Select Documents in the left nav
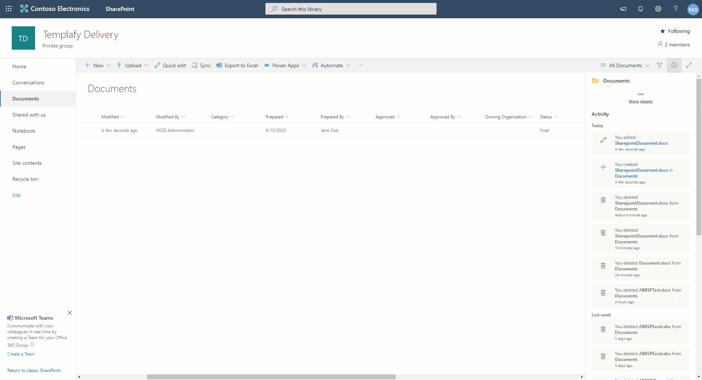The image size is (702, 380). [26, 99]
